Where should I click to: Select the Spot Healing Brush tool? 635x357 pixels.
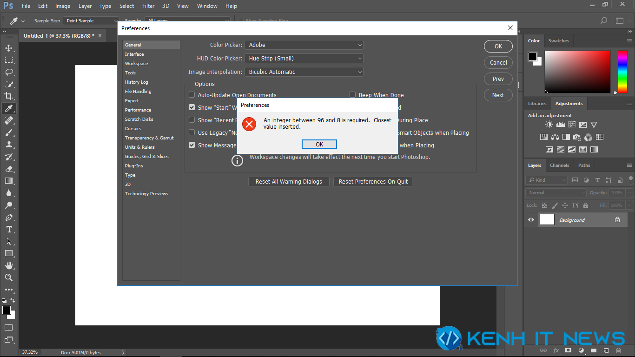click(8, 120)
